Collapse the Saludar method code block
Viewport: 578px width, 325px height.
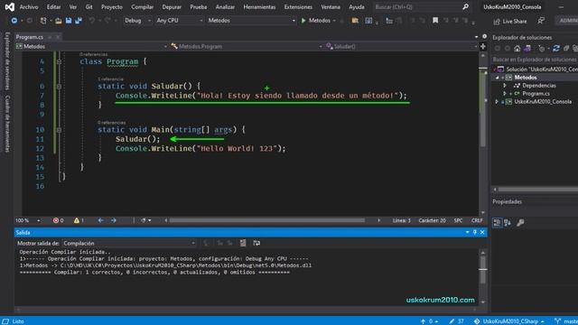tap(59, 87)
